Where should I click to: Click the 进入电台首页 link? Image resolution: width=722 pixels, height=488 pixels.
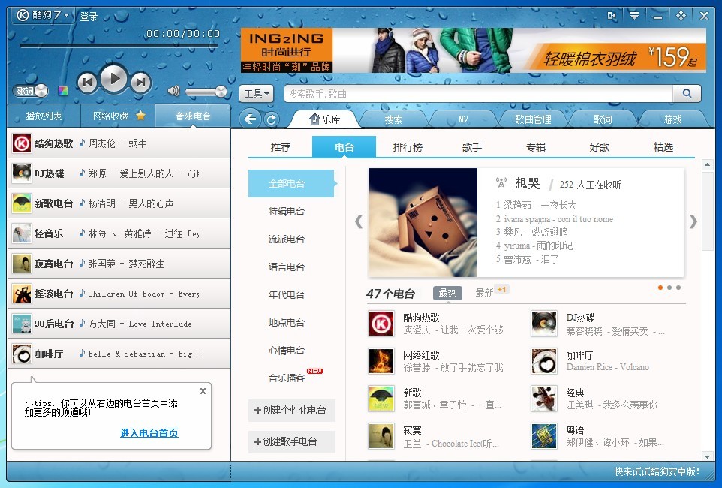(149, 433)
